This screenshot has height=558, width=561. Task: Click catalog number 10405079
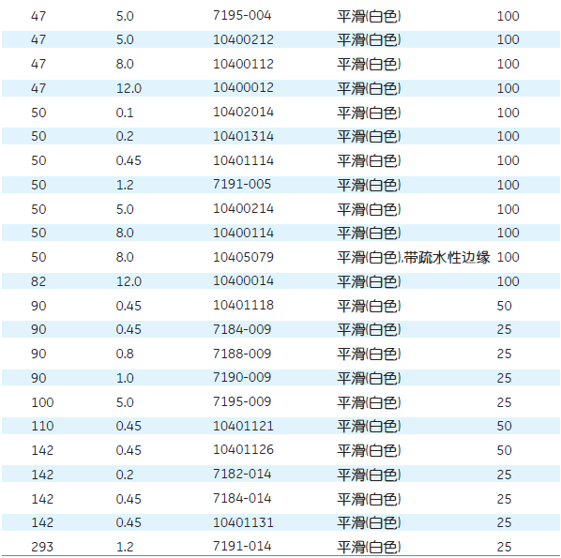point(243,257)
